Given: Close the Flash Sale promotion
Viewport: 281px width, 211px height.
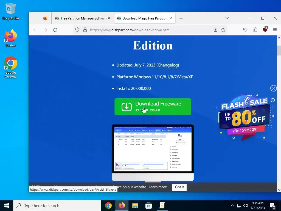Looking at the screenshot, I should 274,88.
